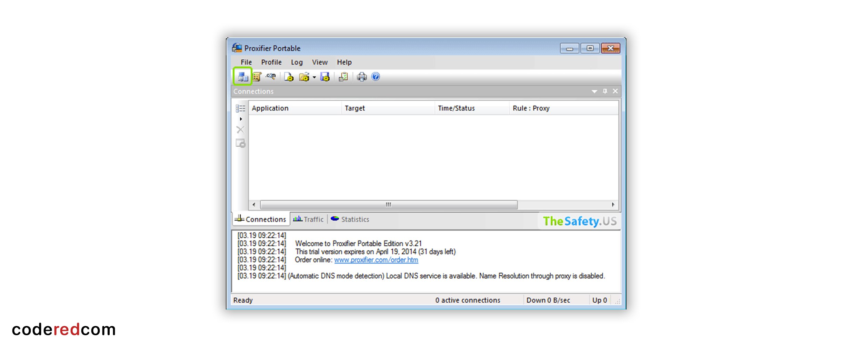862x345 pixels.
Task: Open Help with blue question icon
Action: coord(376,77)
